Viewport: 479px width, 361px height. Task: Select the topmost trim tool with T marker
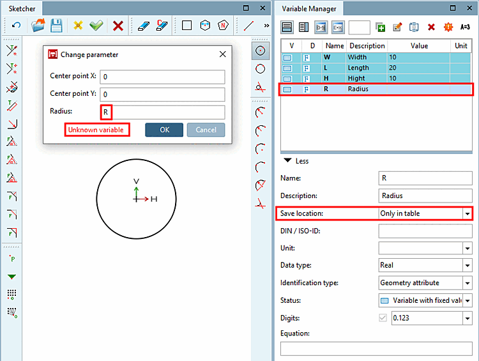[12, 50]
